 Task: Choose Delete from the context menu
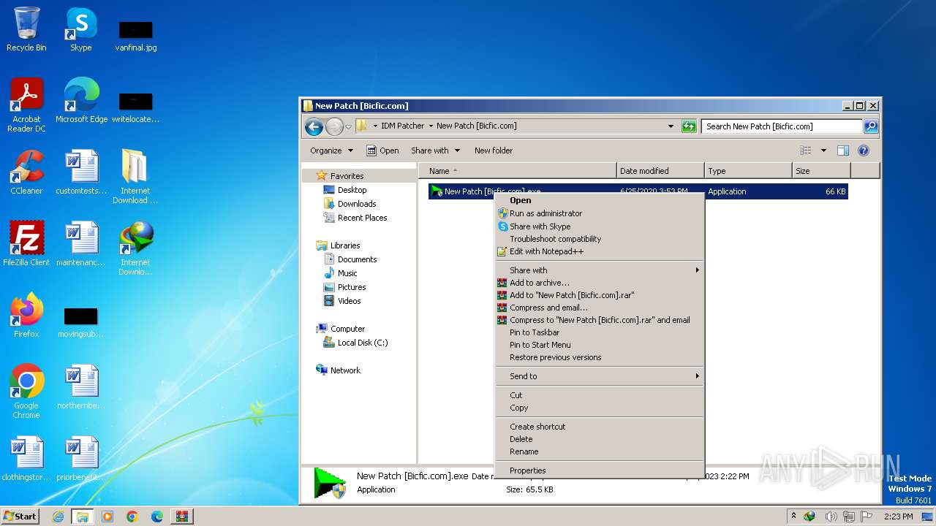(x=599, y=439)
